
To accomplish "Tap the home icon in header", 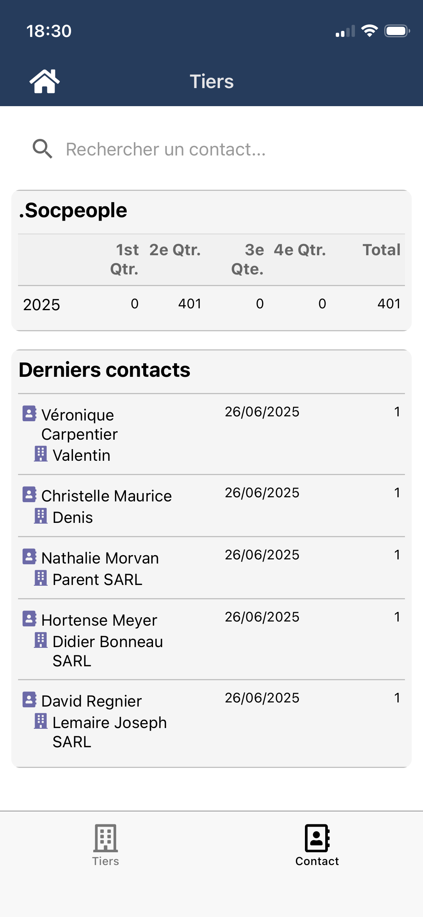I will [44, 81].
